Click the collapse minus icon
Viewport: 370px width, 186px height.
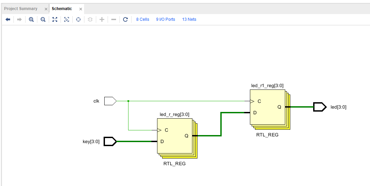(x=113, y=19)
